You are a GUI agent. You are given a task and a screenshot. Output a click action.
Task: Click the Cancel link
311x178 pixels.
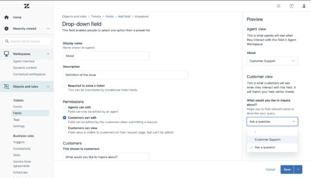270,169
